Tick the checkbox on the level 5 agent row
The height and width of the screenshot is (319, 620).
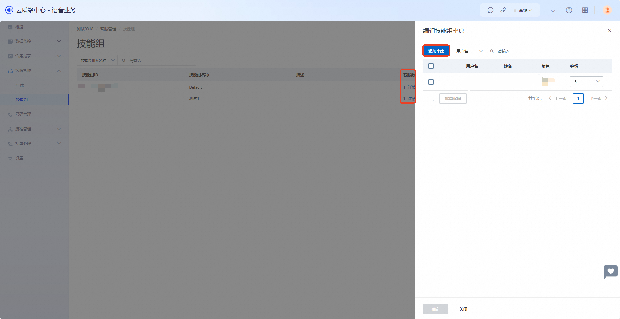tap(431, 82)
